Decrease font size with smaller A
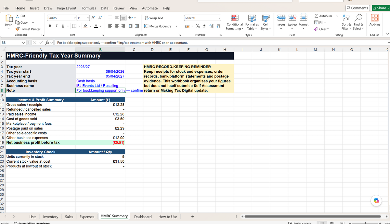The width and height of the screenshot is (390, 224). pyautogui.click(x=100, y=18)
